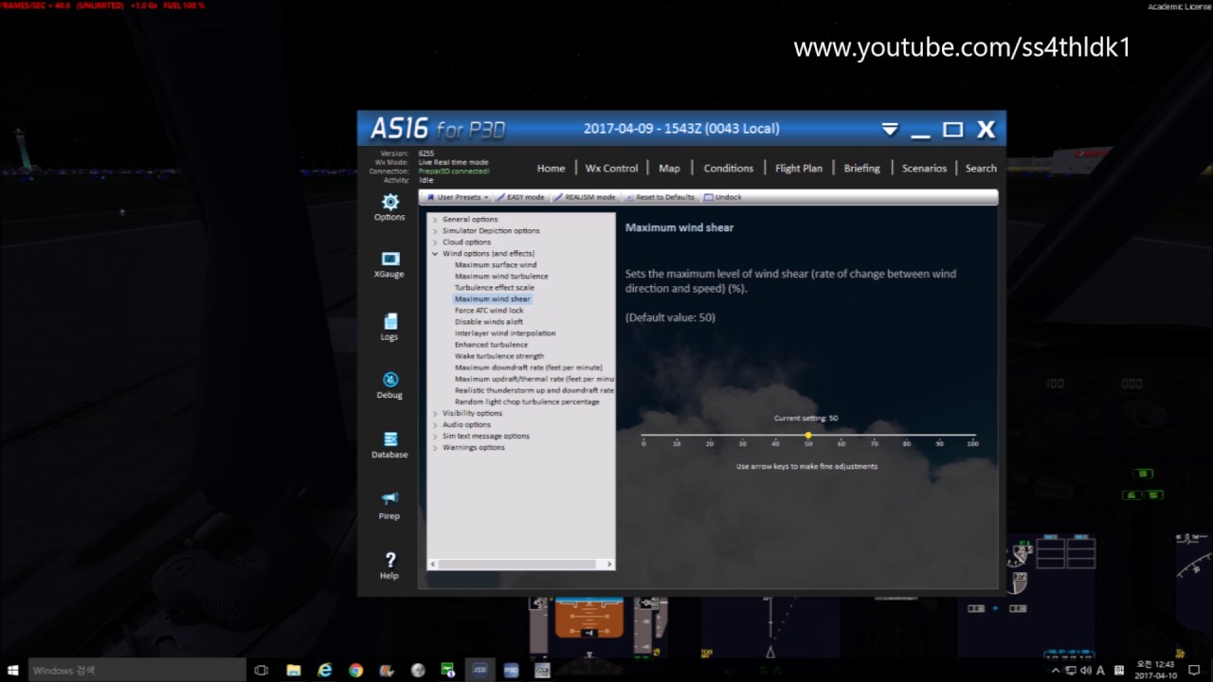Image resolution: width=1213 pixels, height=682 pixels.
Task: Expand Sim text message options node
Action: 435,437
